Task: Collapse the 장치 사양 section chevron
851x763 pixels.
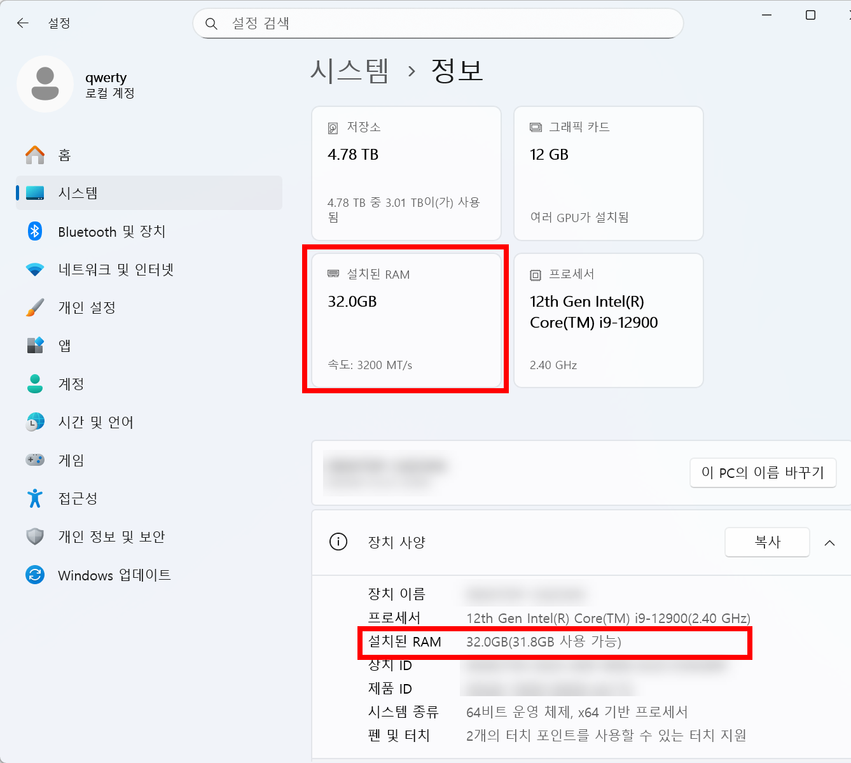Action: pyautogui.click(x=829, y=543)
